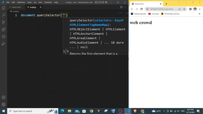Open the Search view in activity bar
203x114 pixels.
point(3,15)
